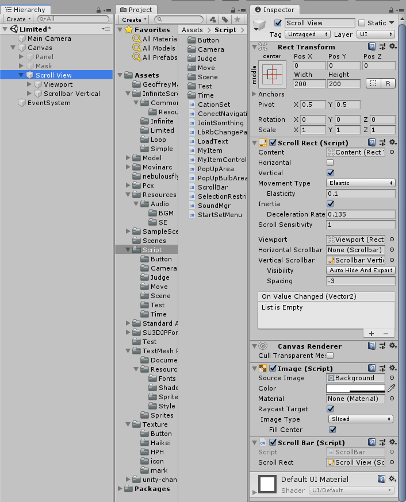Expand the Viewport object in Hierarchy
Viewport: 406px width, 502px height.
coord(29,84)
